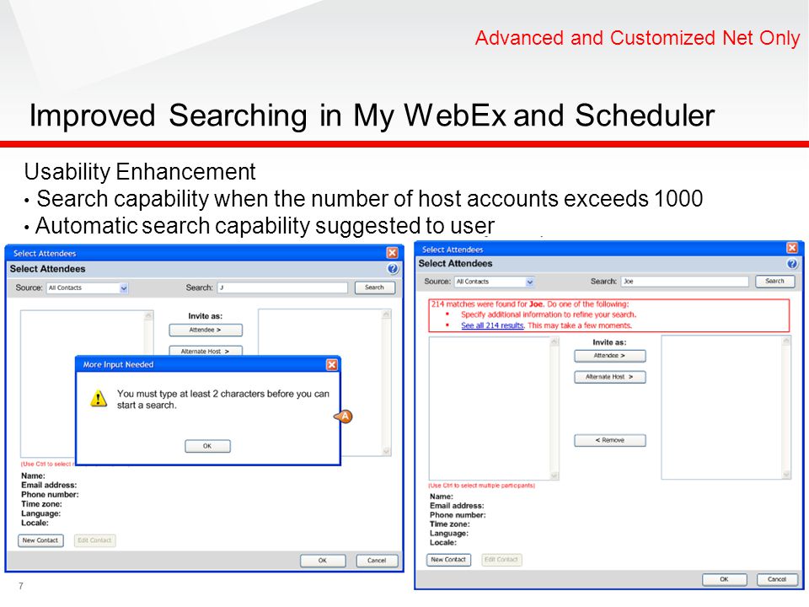Click 'Time zone:' label in left dialog
Viewport: 809px width, 607px height.
coord(42,504)
